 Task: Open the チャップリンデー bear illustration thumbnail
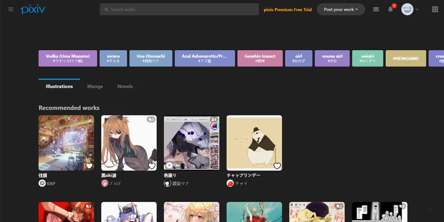254,143
